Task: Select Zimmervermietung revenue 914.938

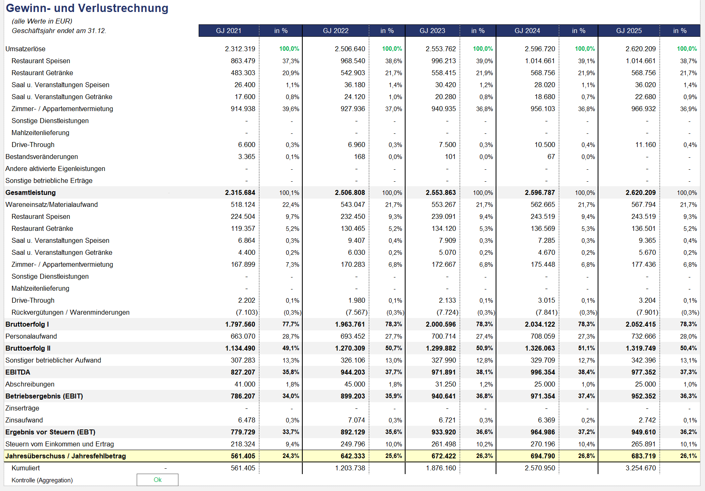Action: (x=243, y=109)
